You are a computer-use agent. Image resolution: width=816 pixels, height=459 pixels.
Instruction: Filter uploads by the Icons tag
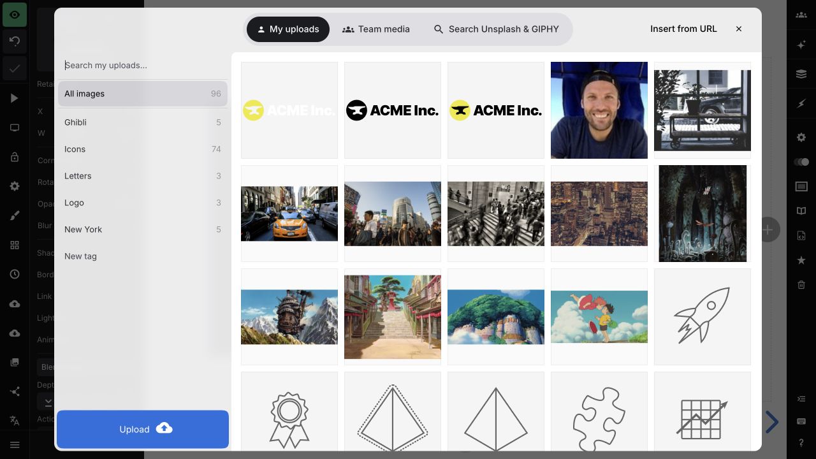coord(143,149)
